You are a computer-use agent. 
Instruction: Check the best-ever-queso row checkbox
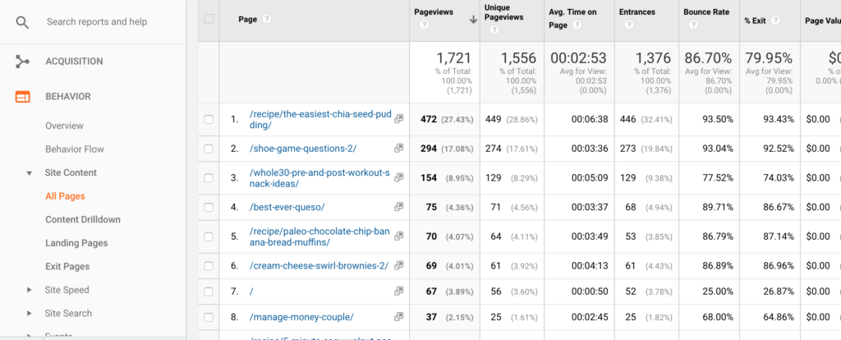tap(209, 207)
